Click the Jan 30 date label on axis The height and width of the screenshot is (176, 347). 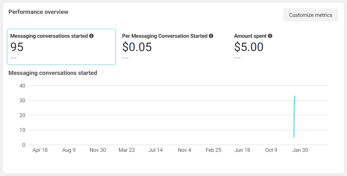(x=300, y=150)
